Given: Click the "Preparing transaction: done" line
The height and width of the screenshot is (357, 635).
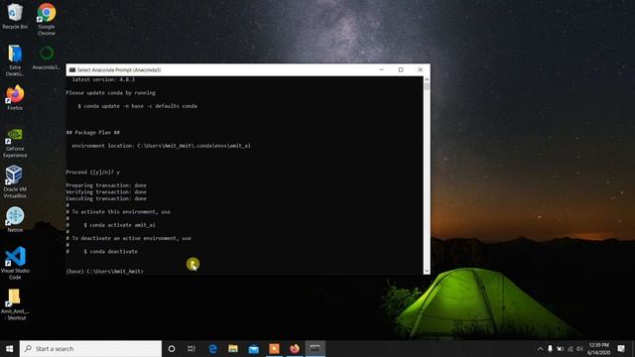Looking at the screenshot, I should click(106, 185).
